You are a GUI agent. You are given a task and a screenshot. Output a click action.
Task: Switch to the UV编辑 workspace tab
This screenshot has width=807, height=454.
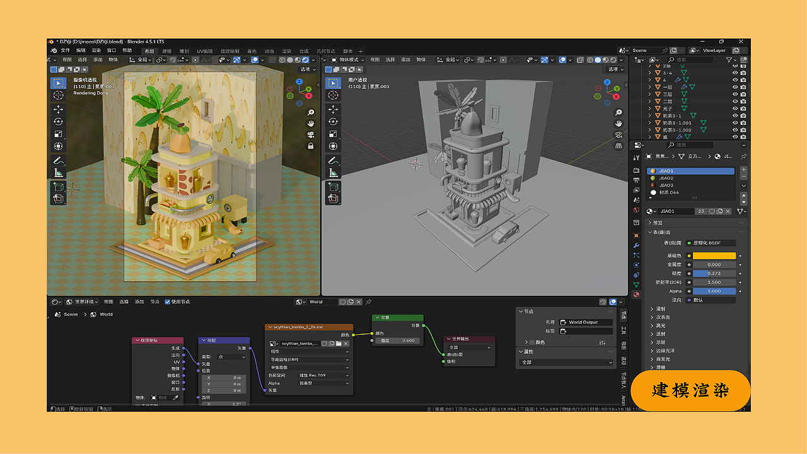[205, 51]
